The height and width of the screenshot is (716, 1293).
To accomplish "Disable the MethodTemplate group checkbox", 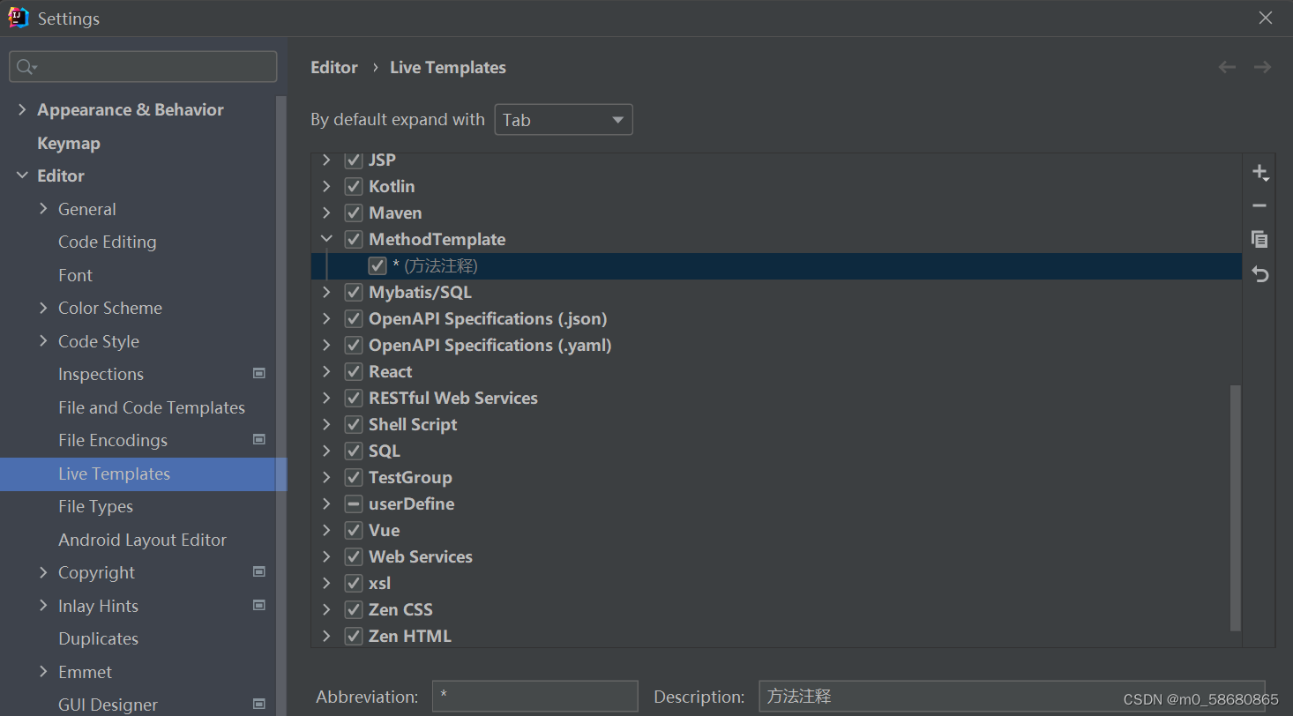I will coord(354,239).
